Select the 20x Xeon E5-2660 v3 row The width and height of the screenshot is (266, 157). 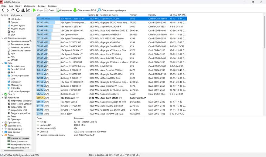tap(112, 18)
